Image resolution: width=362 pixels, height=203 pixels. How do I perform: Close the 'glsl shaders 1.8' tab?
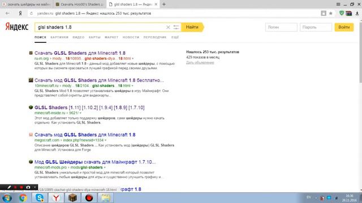click(156, 4)
